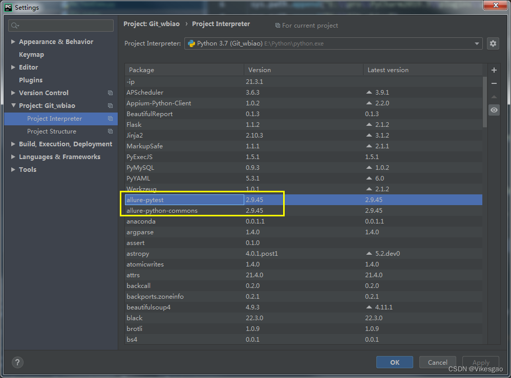Click the Cancel button
The width and height of the screenshot is (511, 378).
pos(437,362)
